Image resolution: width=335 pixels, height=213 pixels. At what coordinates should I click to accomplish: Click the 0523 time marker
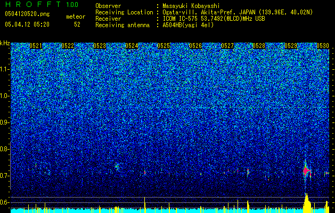(x=100, y=46)
